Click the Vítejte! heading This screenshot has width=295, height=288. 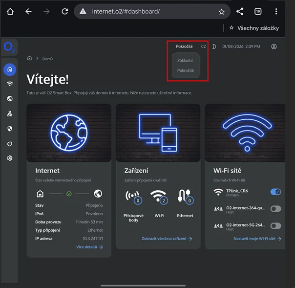coord(47,80)
